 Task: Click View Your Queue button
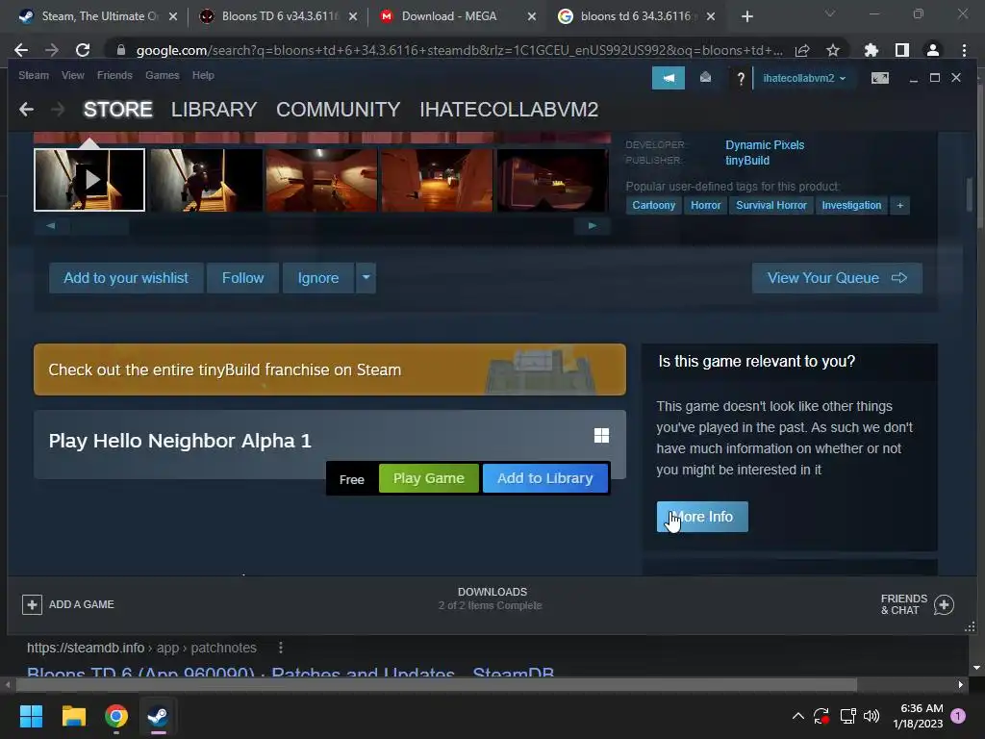837,278
